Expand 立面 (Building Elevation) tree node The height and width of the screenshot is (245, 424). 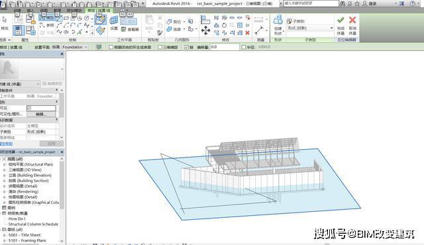click(5, 175)
